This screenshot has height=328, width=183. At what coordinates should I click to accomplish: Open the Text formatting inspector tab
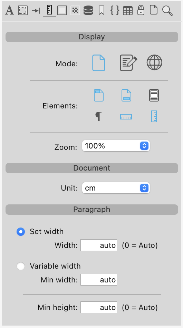pyautogui.click(x=9, y=10)
